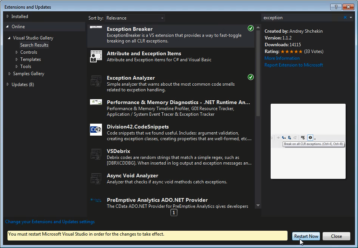Screen dimensions: 358x248
Task: Select the Exception Breaker title
Action: coord(130,29)
